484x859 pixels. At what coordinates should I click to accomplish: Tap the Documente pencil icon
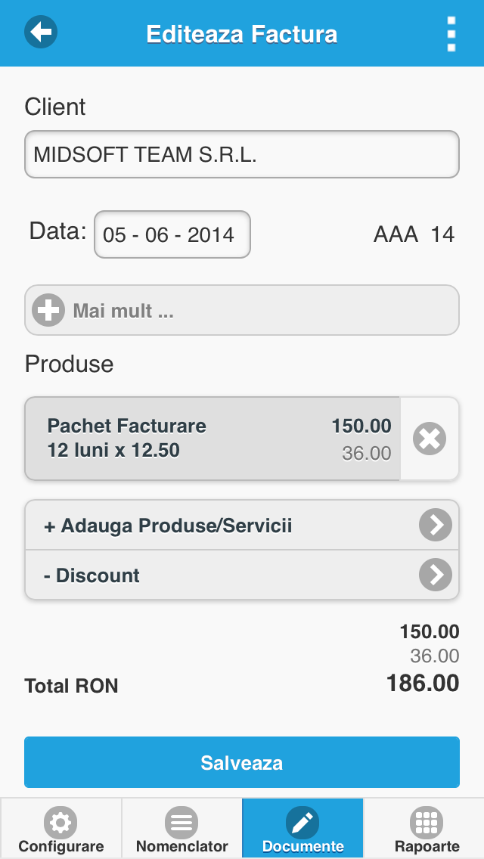pyautogui.click(x=302, y=822)
